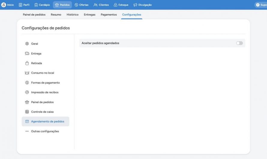The width and height of the screenshot is (267, 159).
Task: Open Geral settings in sidebar
Action: (x=46, y=43)
